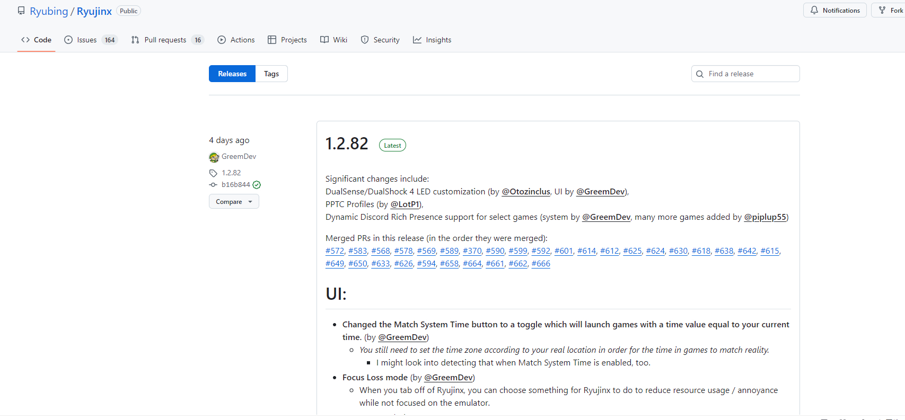Open pull request #569
This screenshot has height=420, width=905.
click(426, 251)
